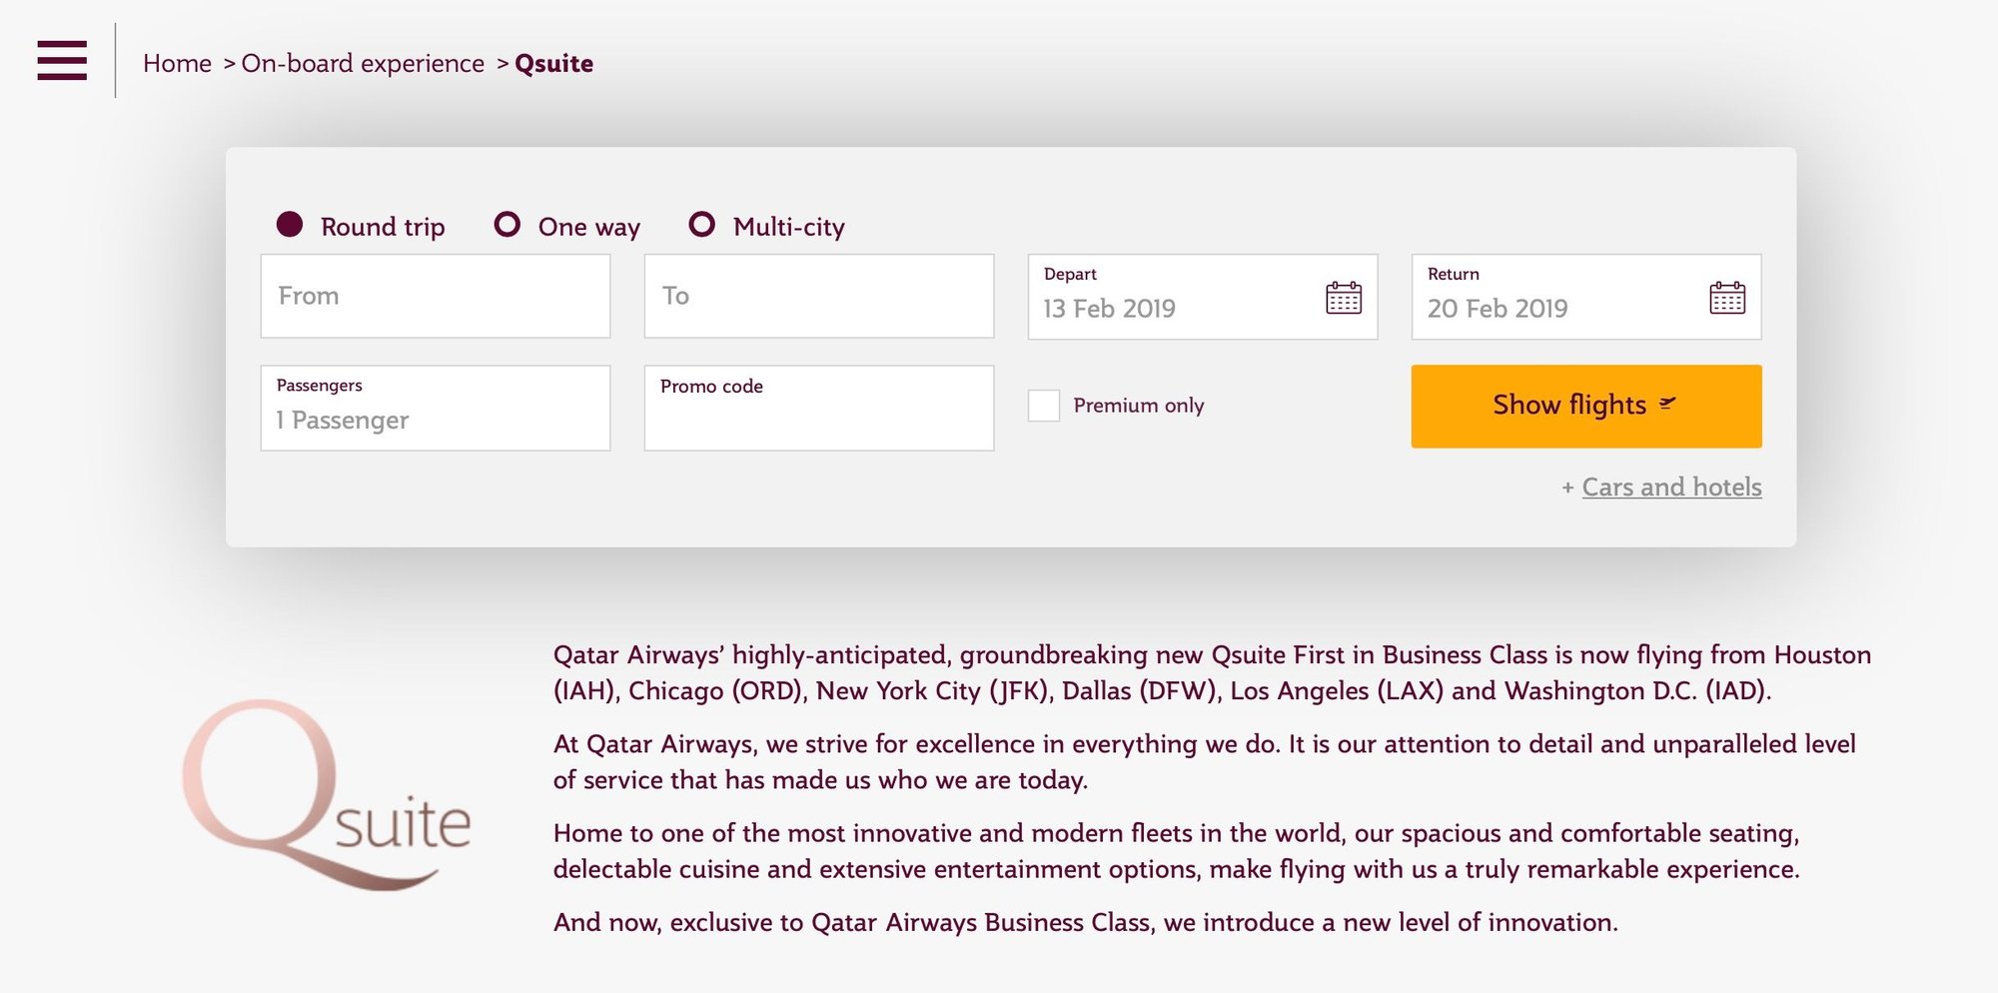Choose the Multi-city trip option
Screen dimensions: 1998x993
(x=702, y=225)
